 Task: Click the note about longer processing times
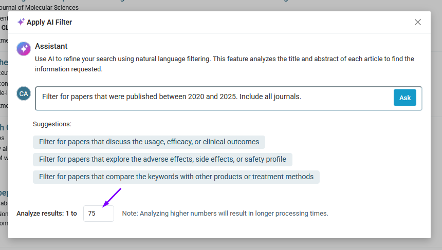(225, 213)
